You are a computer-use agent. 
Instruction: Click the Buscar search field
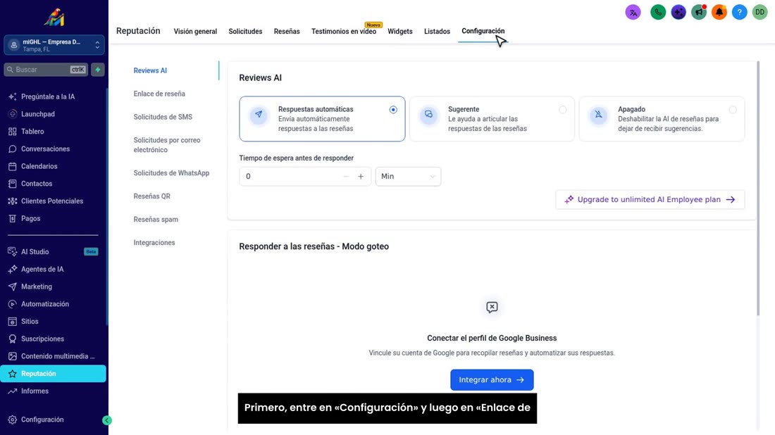[x=46, y=70]
